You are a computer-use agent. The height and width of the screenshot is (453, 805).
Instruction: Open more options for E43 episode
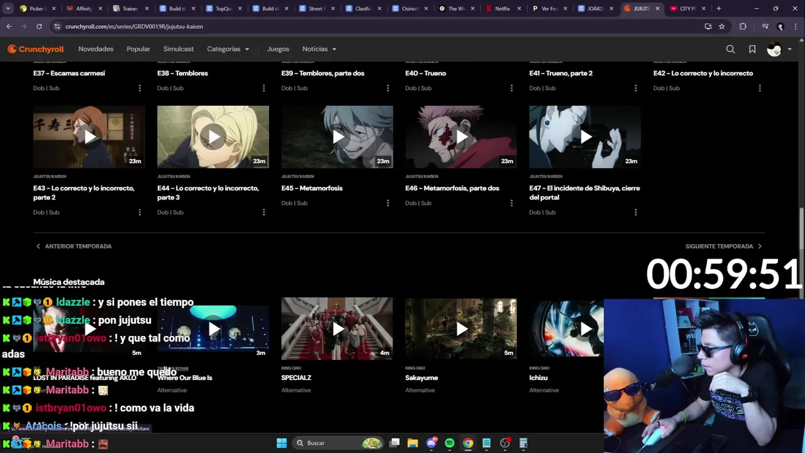(x=140, y=212)
